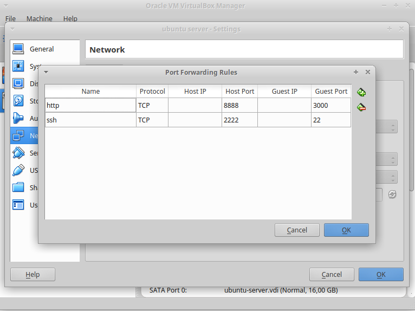Open the Help menu in menu bar
This screenshot has height=311, width=415.
point(70,18)
